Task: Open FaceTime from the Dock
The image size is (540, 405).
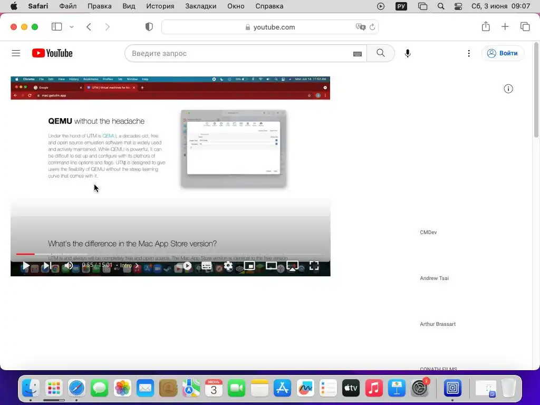Action: click(236, 388)
